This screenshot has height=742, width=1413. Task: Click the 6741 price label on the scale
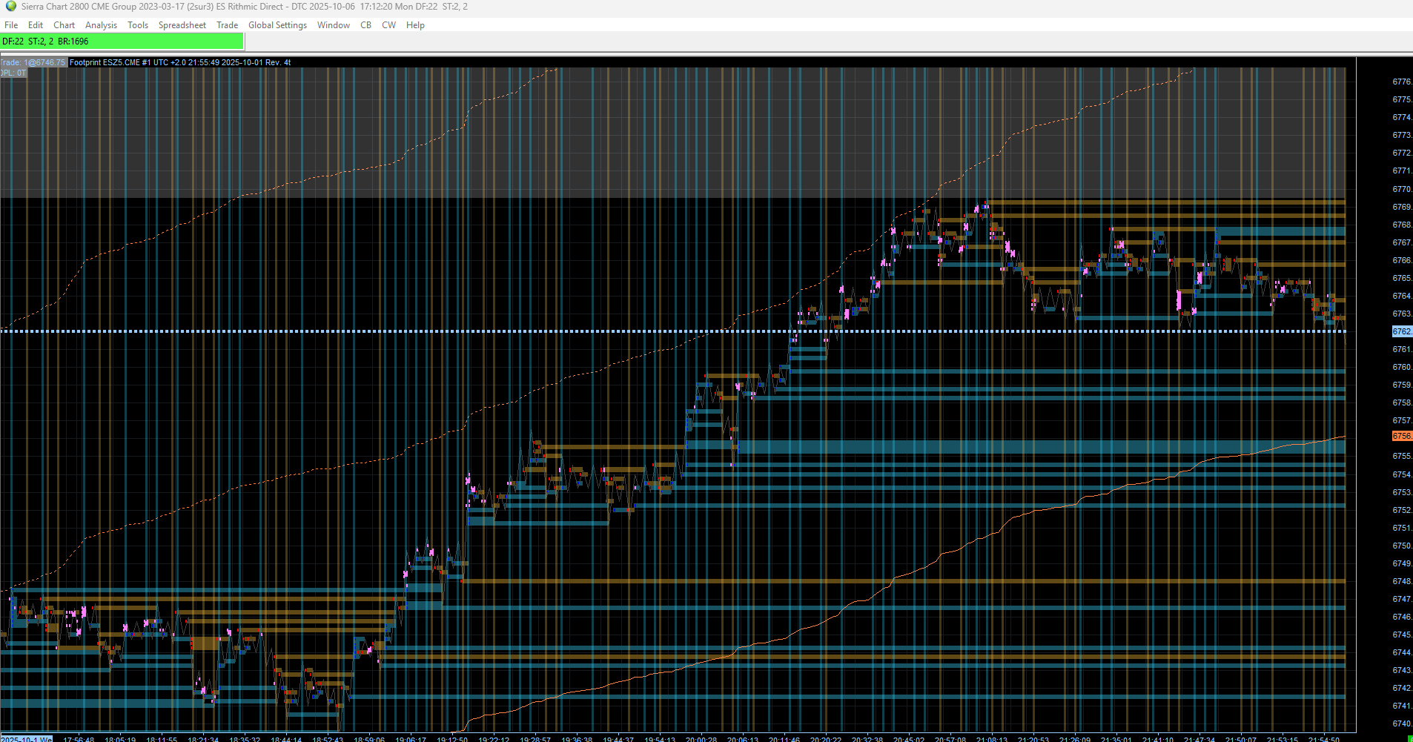tap(1402, 706)
